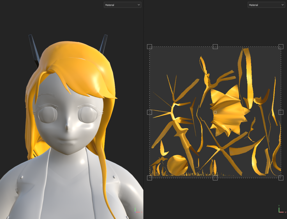287x219 pixels.
Task: Click the top-right corner transform handle
Action: point(281,47)
